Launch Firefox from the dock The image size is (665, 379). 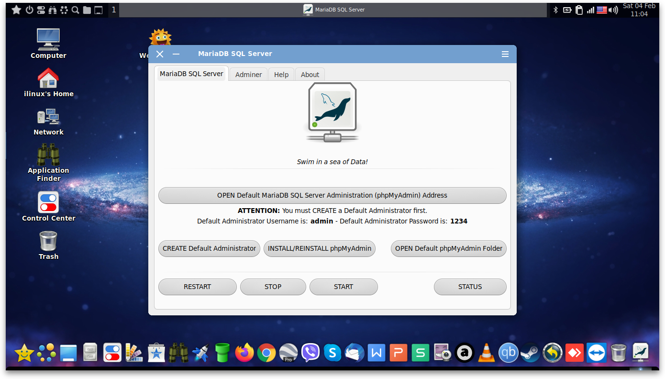pos(244,353)
